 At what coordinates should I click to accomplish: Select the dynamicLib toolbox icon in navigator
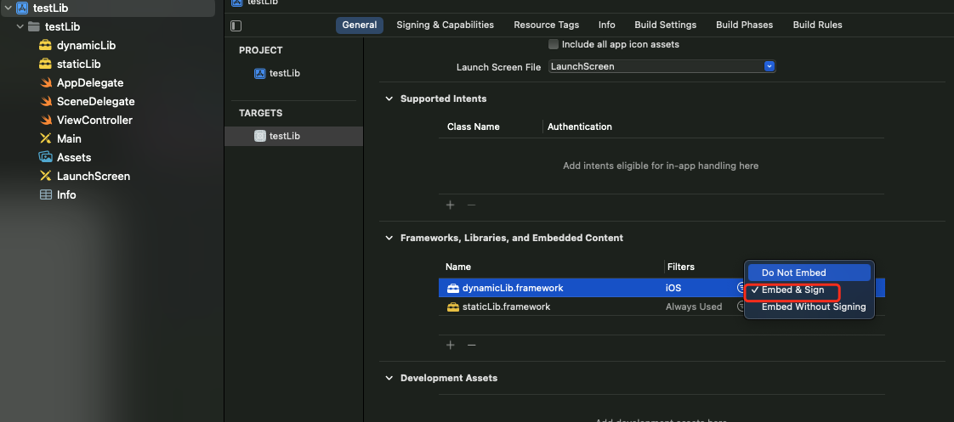coord(45,46)
